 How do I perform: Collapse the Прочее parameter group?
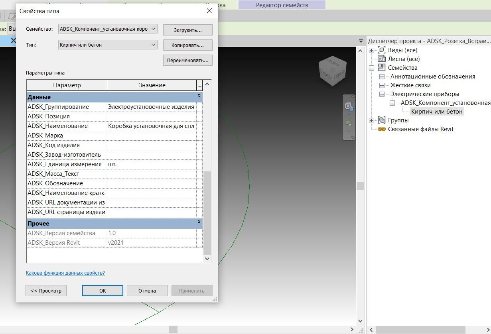(x=199, y=222)
